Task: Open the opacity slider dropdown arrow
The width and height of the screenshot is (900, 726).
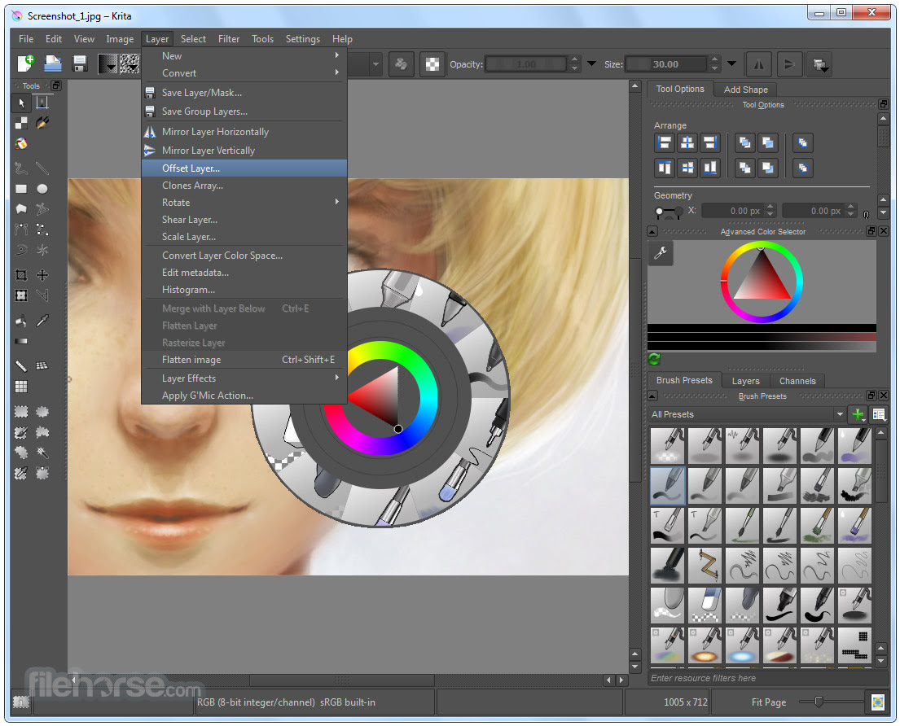Action: point(591,63)
